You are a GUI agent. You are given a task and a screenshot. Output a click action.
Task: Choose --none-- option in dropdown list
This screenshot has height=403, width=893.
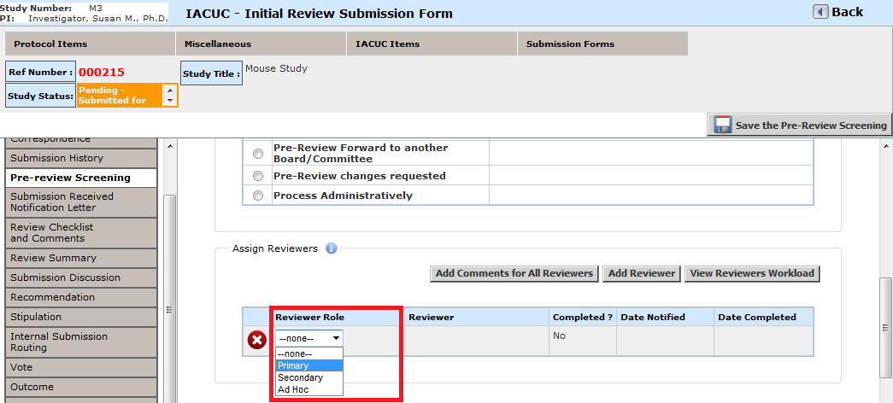tap(309, 354)
